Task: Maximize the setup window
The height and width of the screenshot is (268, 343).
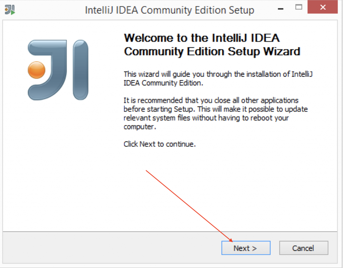Action: tap(298, 7)
